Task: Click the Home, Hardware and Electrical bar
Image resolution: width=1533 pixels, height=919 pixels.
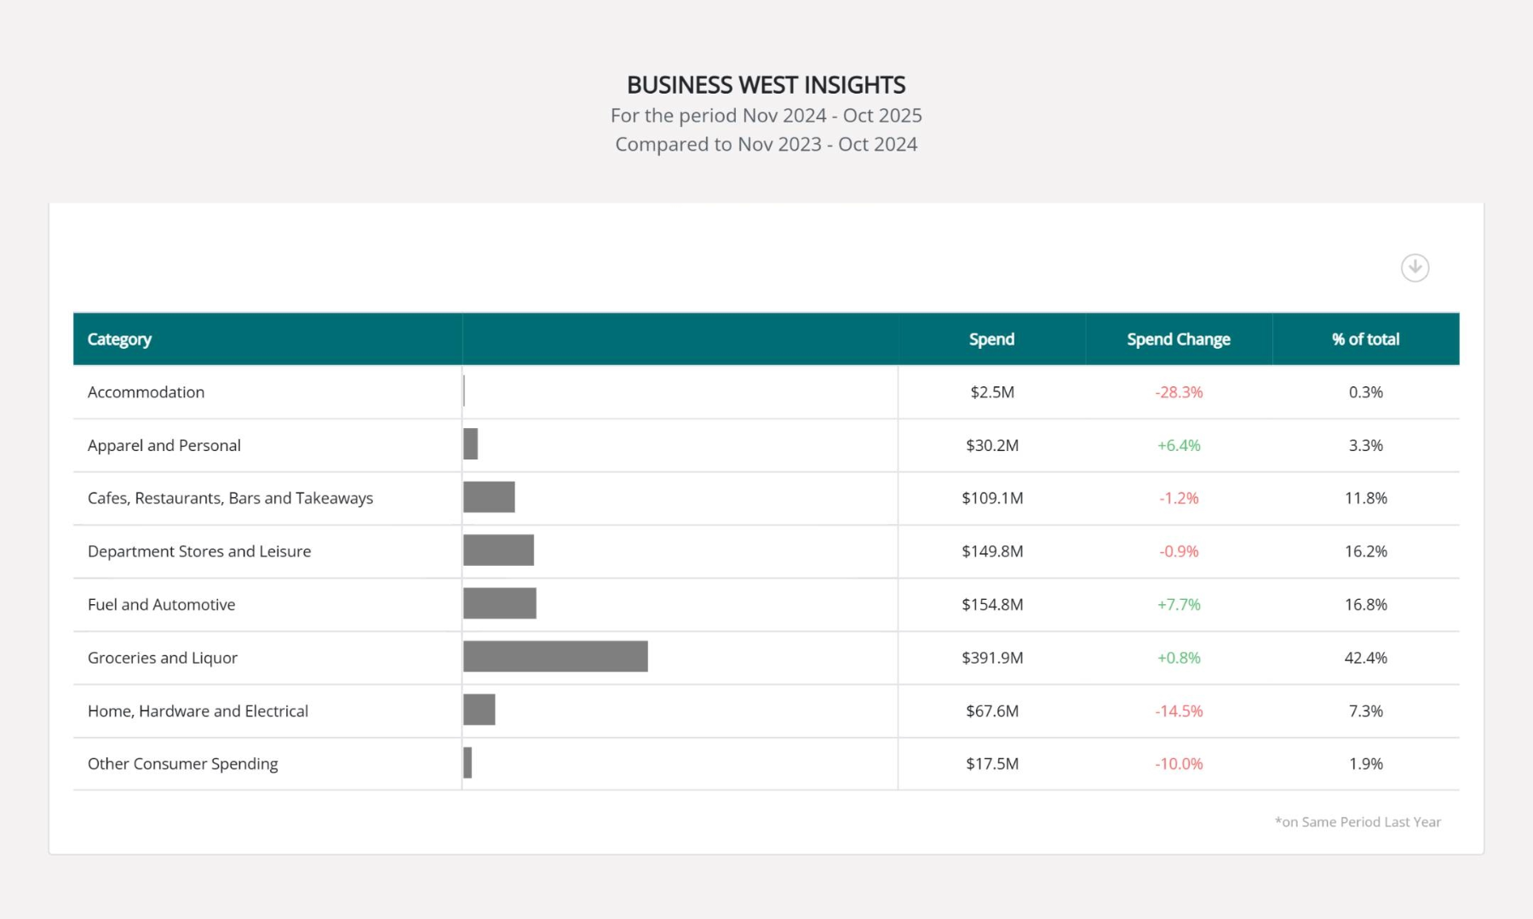Action: pyautogui.click(x=479, y=710)
